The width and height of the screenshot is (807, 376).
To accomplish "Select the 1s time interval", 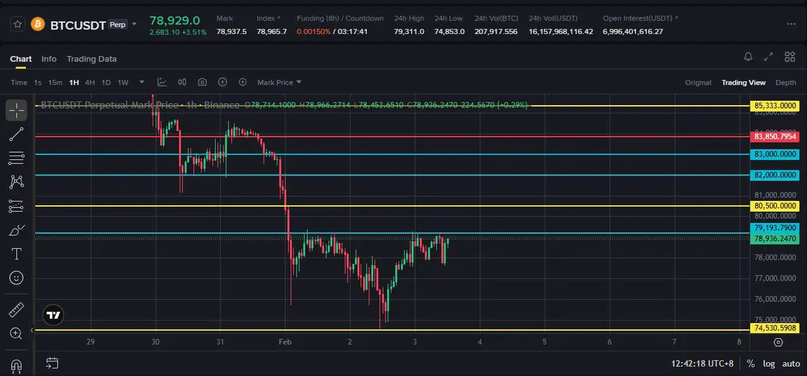I will (38, 83).
